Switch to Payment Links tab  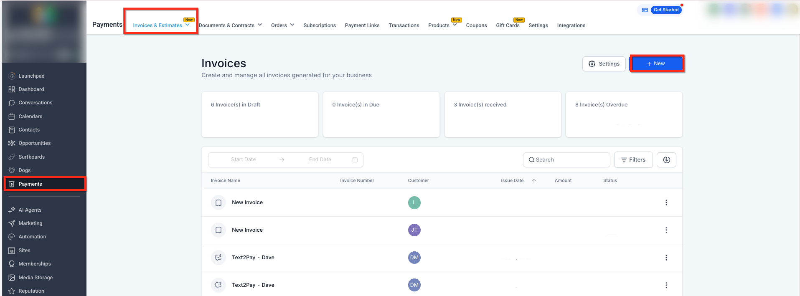(x=362, y=25)
